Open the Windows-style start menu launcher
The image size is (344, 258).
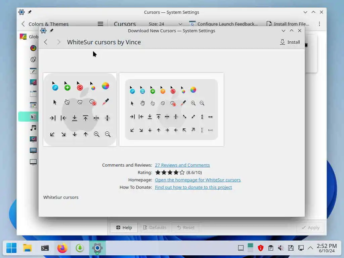point(11,248)
